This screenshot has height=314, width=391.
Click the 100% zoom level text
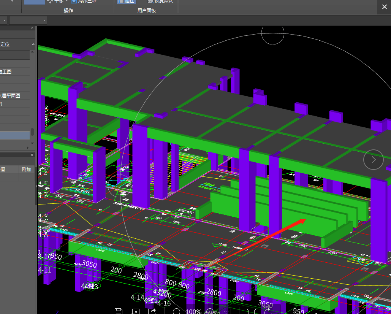coord(193,311)
